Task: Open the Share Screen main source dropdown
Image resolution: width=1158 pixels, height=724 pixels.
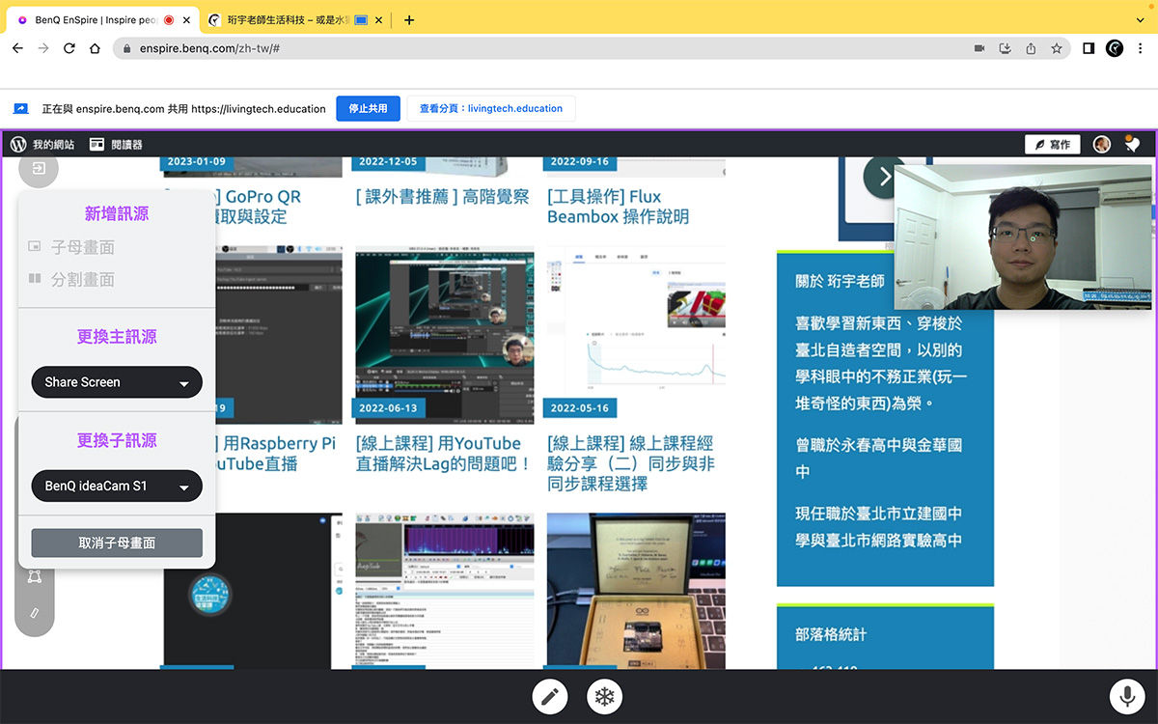Action: click(x=117, y=382)
